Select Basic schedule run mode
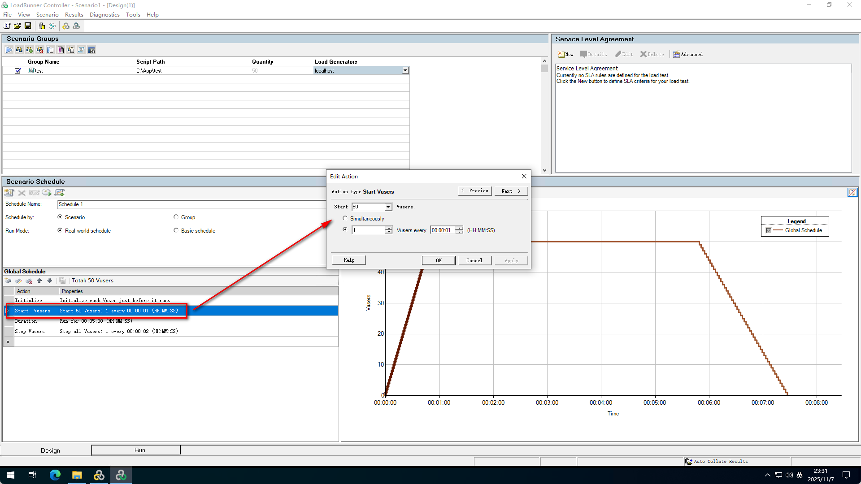The image size is (861, 484). click(176, 230)
